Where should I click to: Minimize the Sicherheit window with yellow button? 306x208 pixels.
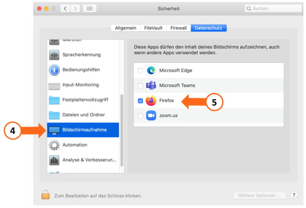coord(46,9)
